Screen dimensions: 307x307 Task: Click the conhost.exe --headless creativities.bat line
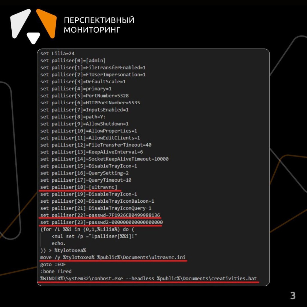coord(148,279)
